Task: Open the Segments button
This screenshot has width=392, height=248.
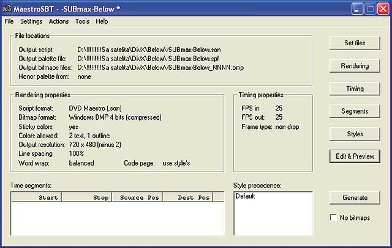Action: [x=355, y=111]
